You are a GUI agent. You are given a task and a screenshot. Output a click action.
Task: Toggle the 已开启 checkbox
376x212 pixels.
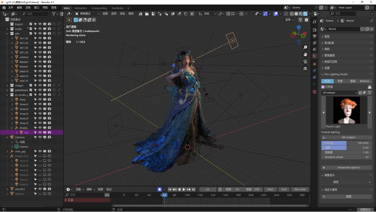[323, 87]
